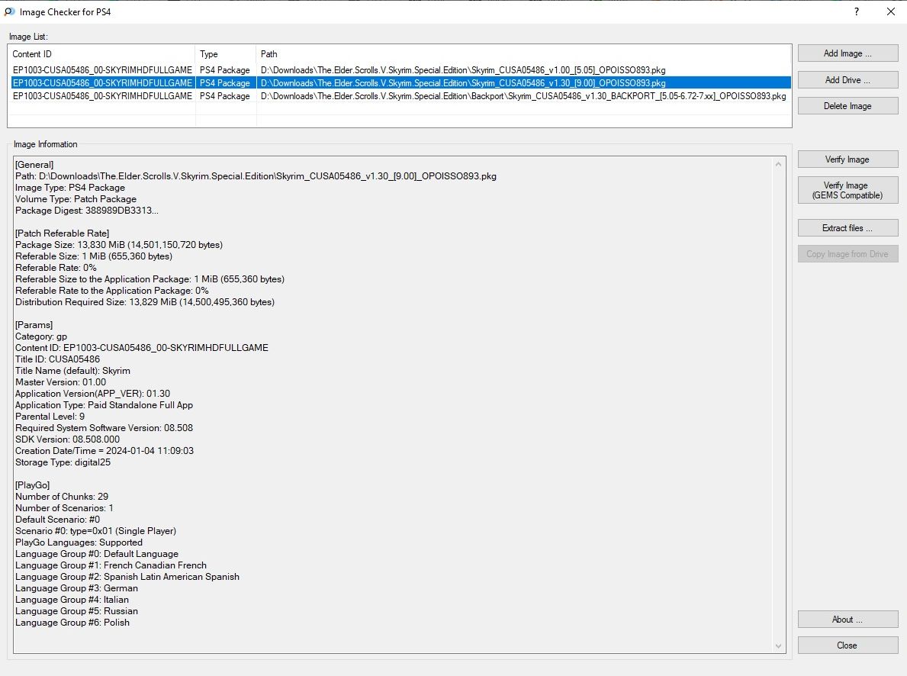907x676 pixels.
Task: Click the [PlayGo] section heading
Action: (x=32, y=485)
